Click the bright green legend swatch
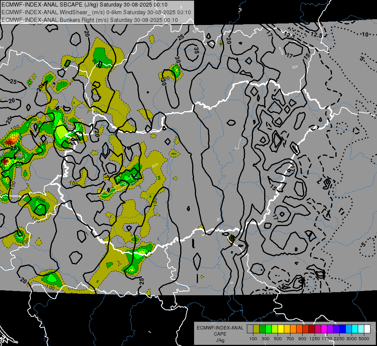Image resolution: width=377 pixels, height=346 pixels. click(x=268, y=329)
